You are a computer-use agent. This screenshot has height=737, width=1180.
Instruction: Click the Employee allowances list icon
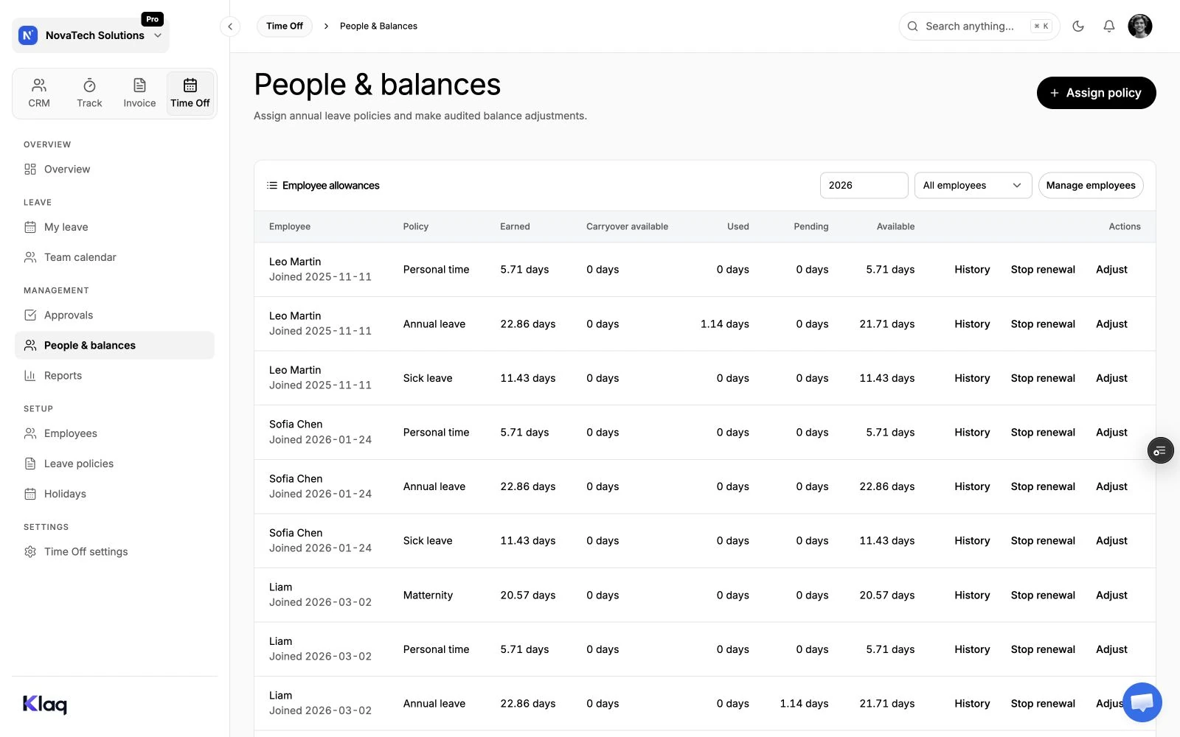point(272,186)
